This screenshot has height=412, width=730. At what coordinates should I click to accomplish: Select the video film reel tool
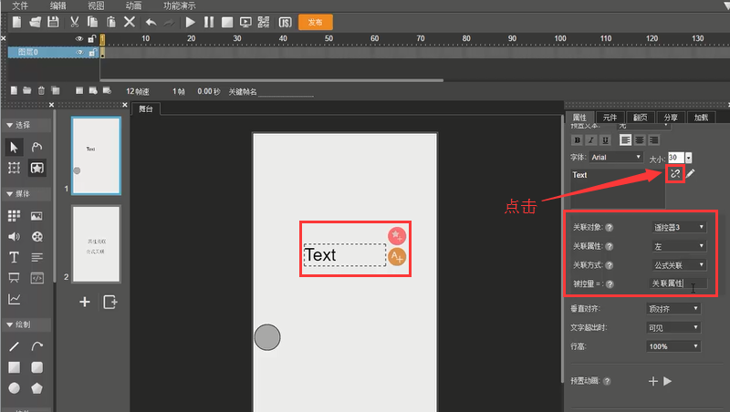click(x=36, y=236)
